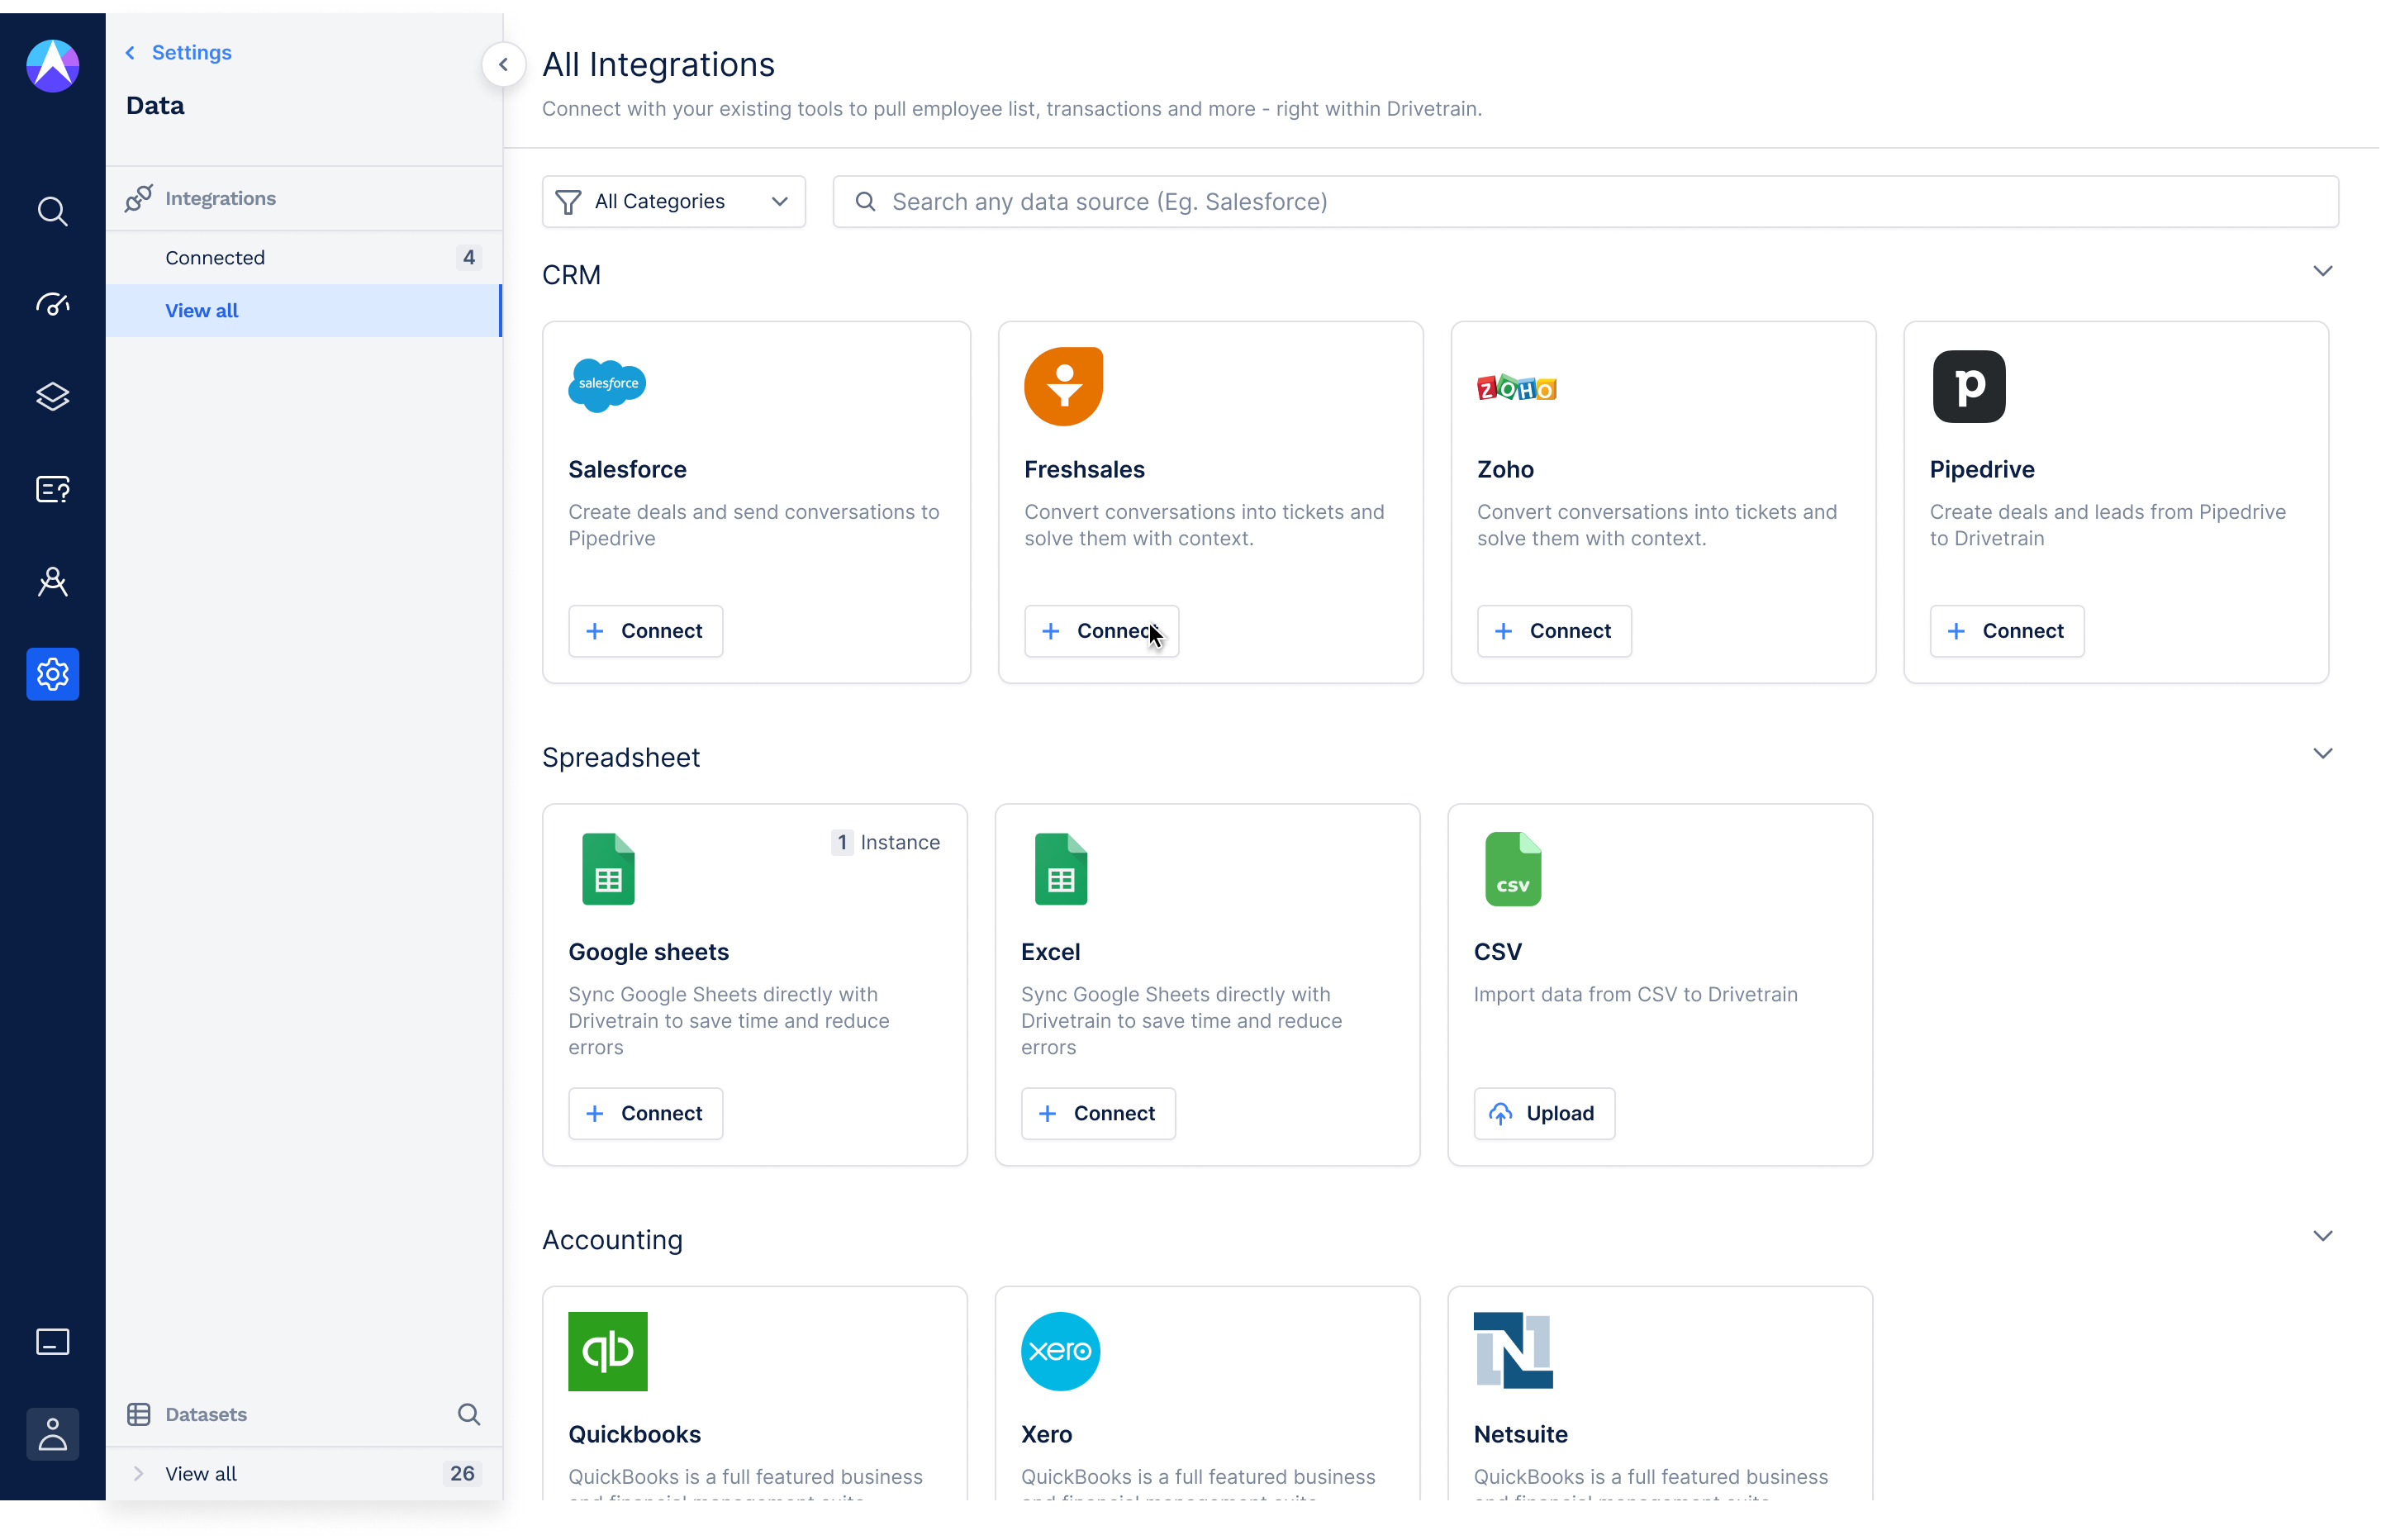The image size is (2381, 1540).
Task: Open the All Categories filter dropdown
Action: tap(673, 202)
